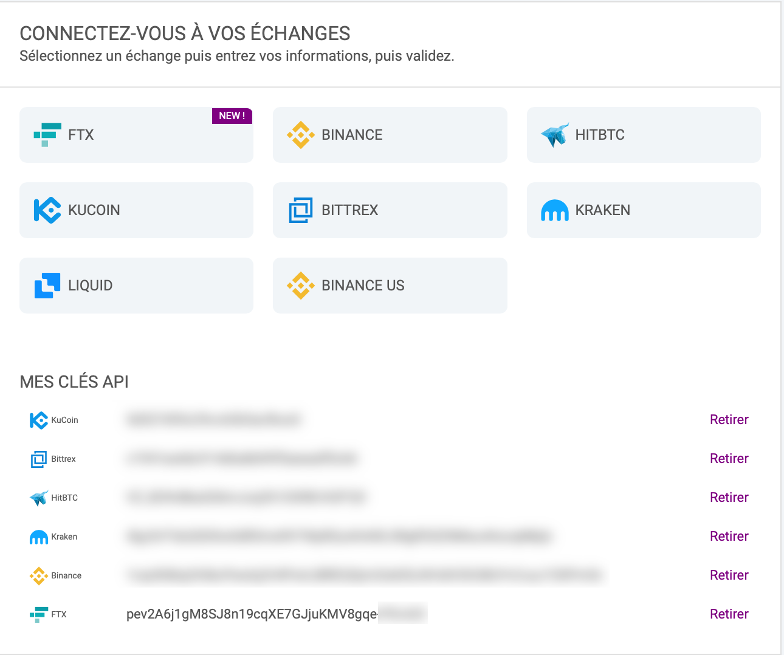
Task: Click Kraken icon in API keys list
Action: [x=39, y=537]
